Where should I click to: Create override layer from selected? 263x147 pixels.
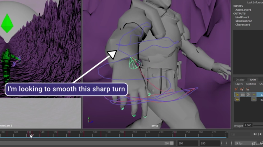pos(247,89)
